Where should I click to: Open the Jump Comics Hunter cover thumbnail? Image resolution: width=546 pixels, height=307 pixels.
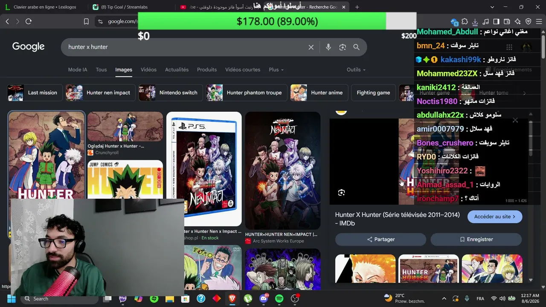125,180
